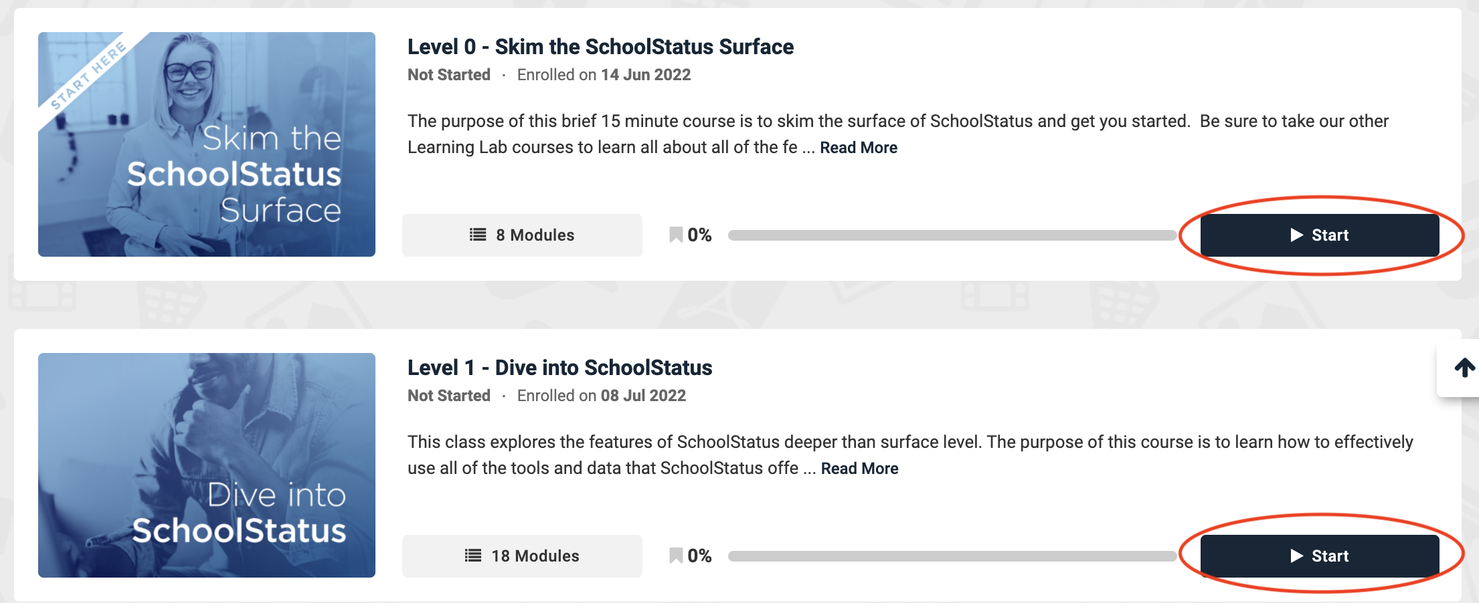The height and width of the screenshot is (603, 1479).
Task: Click the modules list icon beside 8 Modules
Action: point(476,235)
